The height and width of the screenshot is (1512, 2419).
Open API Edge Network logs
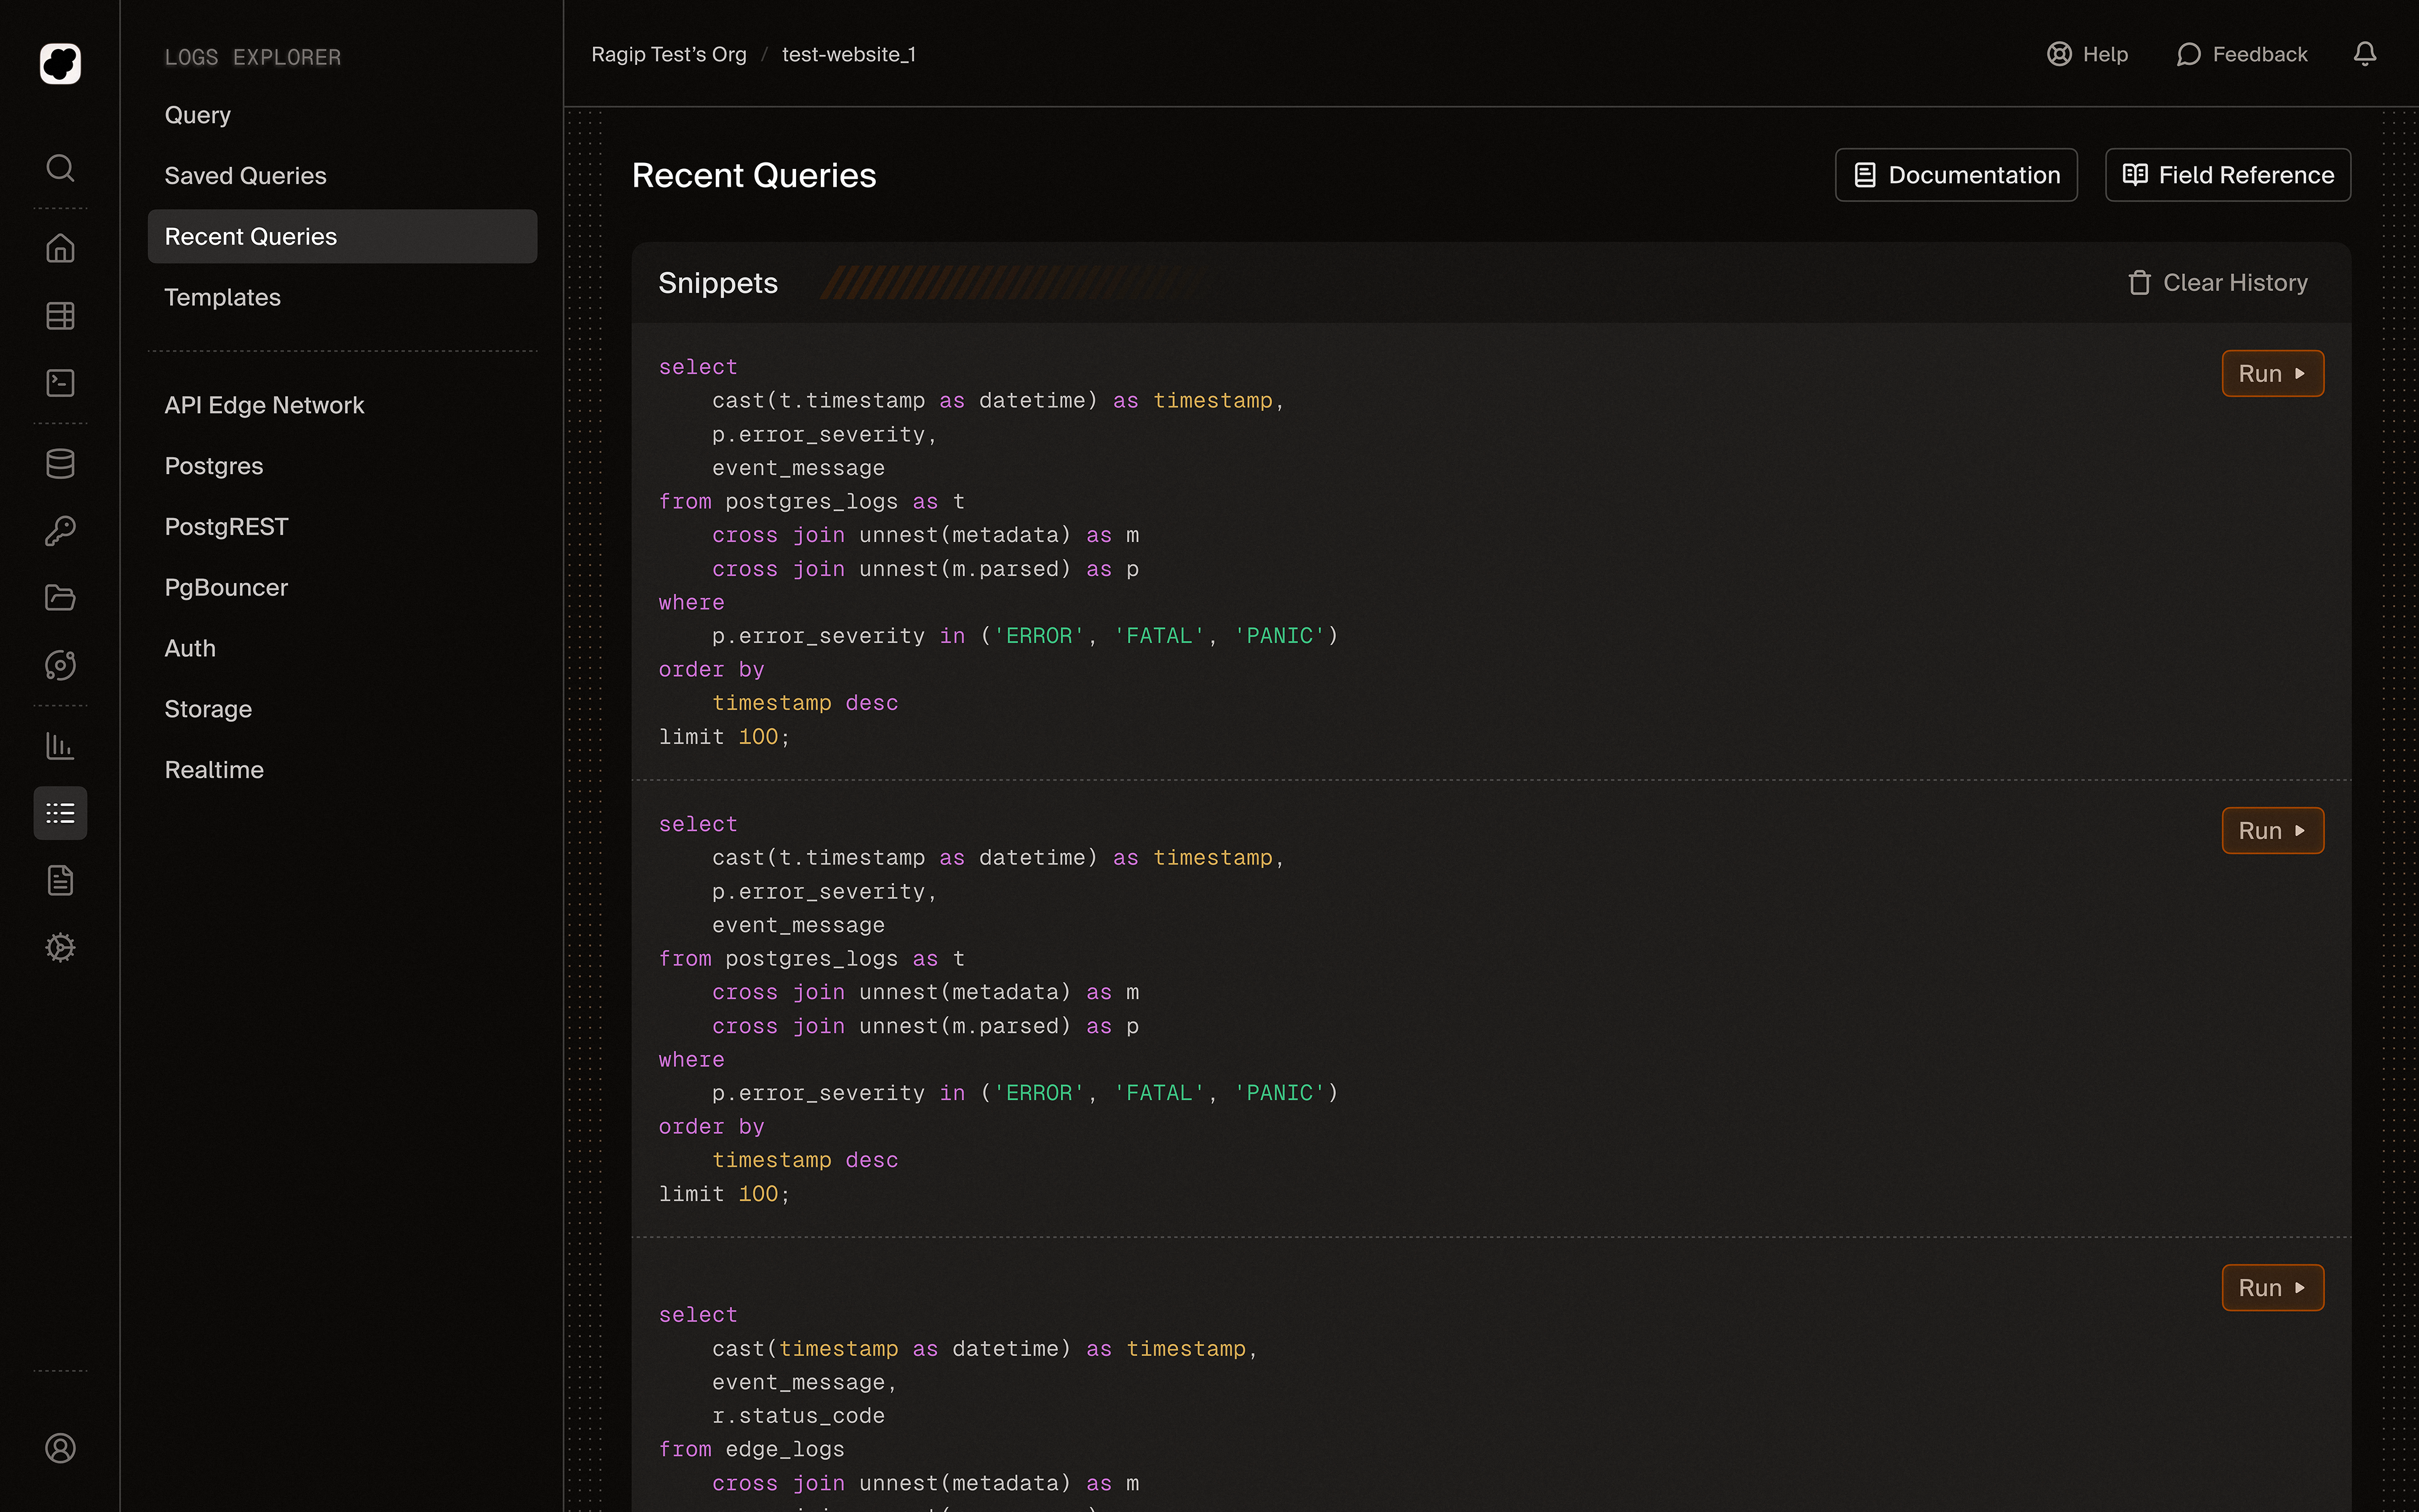click(342, 405)
